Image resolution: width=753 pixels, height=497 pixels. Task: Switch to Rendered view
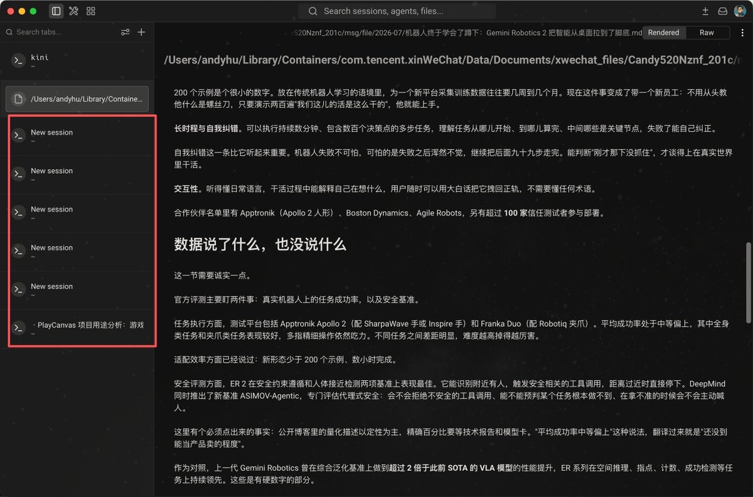663,33
